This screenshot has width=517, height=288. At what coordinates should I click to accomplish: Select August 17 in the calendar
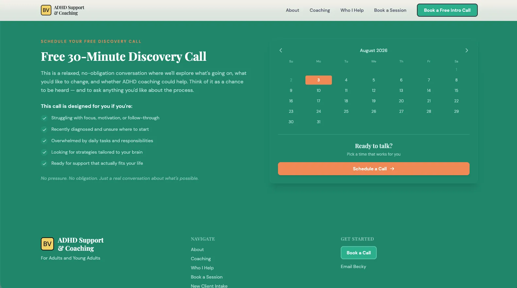[x=319, y=101]
